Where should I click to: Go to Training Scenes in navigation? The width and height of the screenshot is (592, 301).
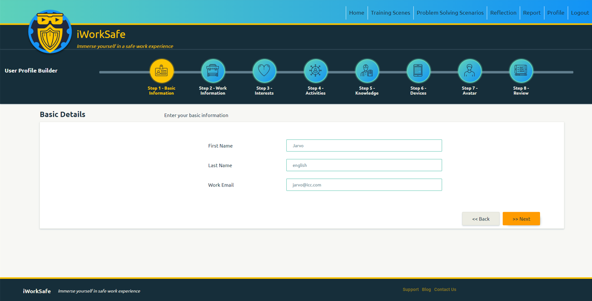(x=390, y=13)
